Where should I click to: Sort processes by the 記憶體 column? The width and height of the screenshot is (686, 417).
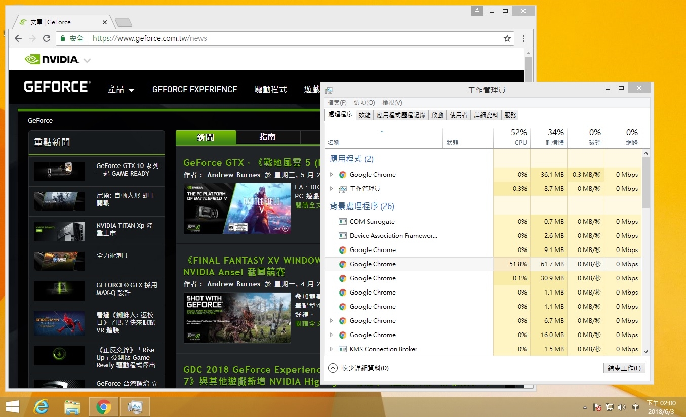click(549, 137)
